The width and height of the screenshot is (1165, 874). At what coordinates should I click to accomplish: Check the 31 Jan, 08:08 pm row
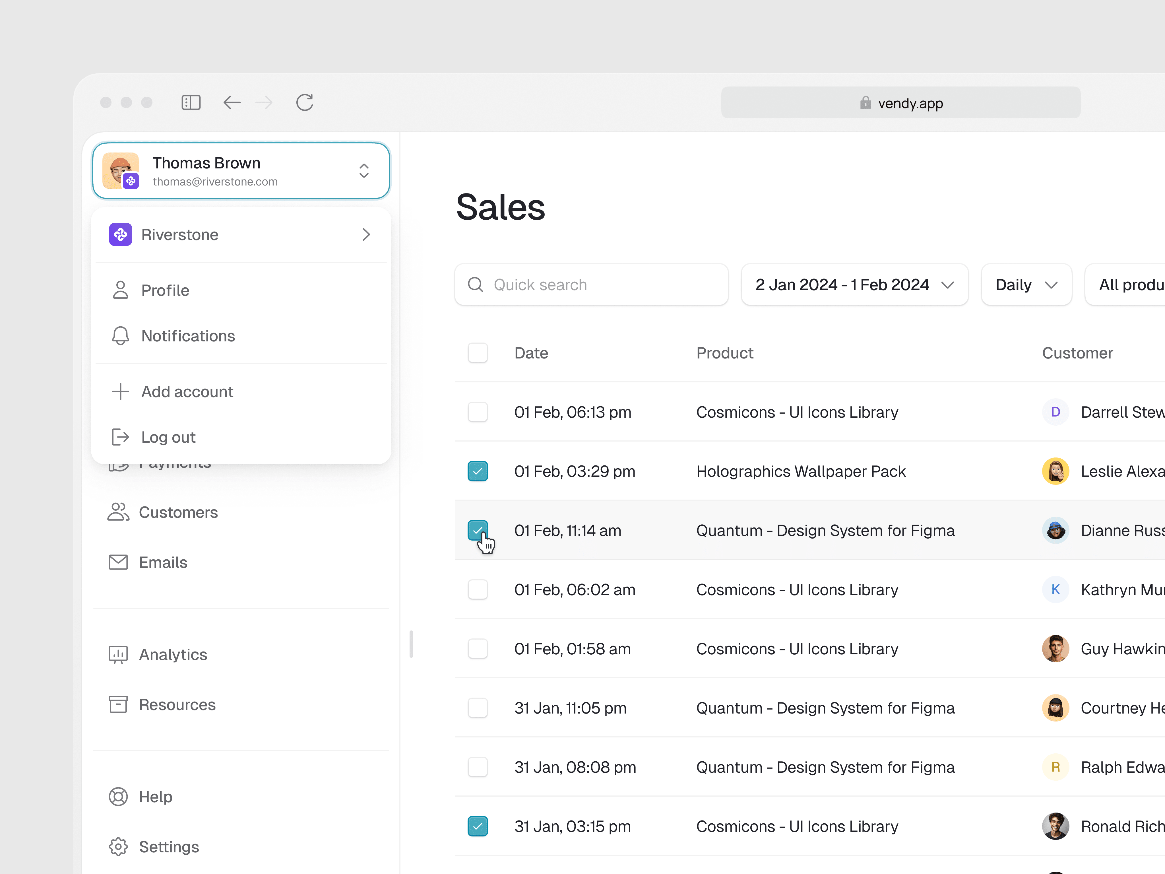(478, 767)
